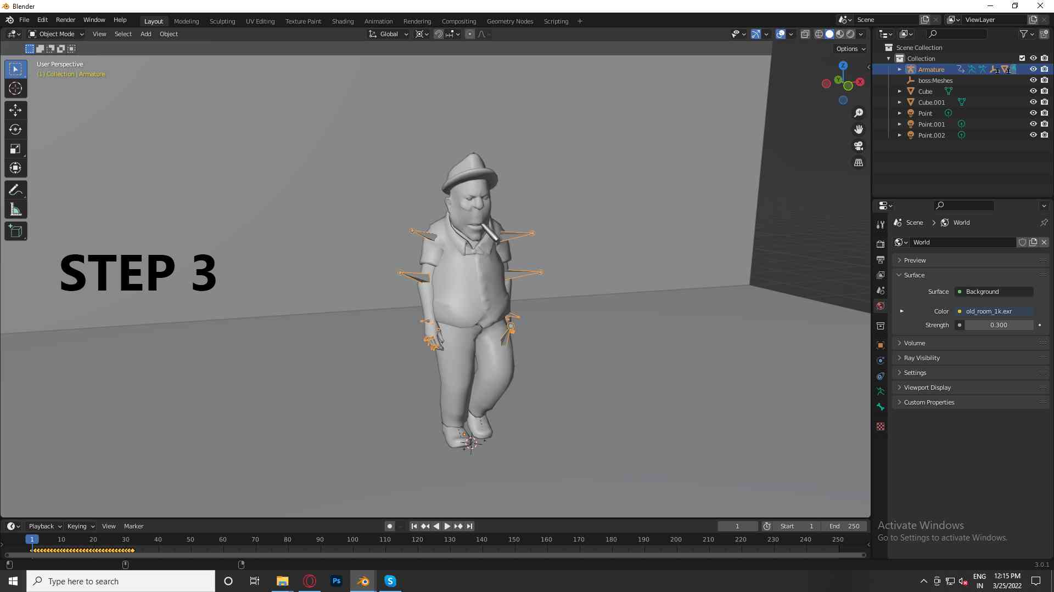This screenshot has height=592, width=1054.
Task: Open the Render Properties tab
Action: point(880,243)
